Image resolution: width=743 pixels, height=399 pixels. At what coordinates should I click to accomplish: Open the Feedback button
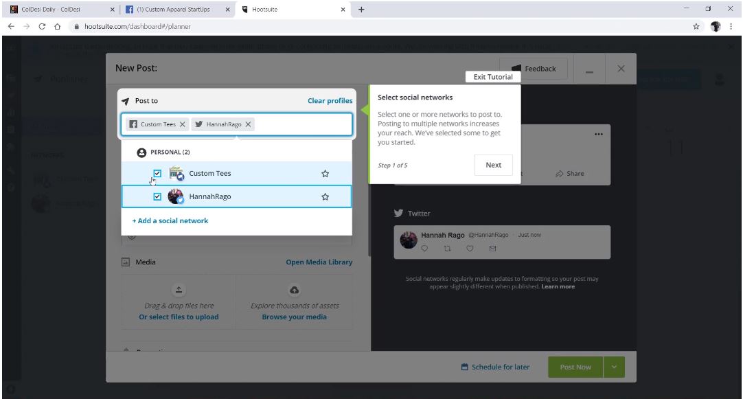tap(534, 69)
